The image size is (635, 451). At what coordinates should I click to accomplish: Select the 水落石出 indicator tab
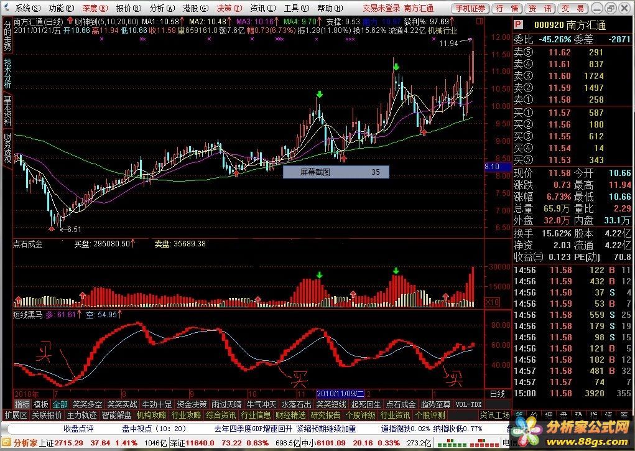tap(296, 404)
